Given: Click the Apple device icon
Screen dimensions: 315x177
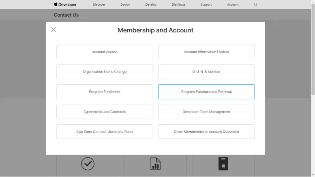Looking at the screenshot, I should pos(223,164).
